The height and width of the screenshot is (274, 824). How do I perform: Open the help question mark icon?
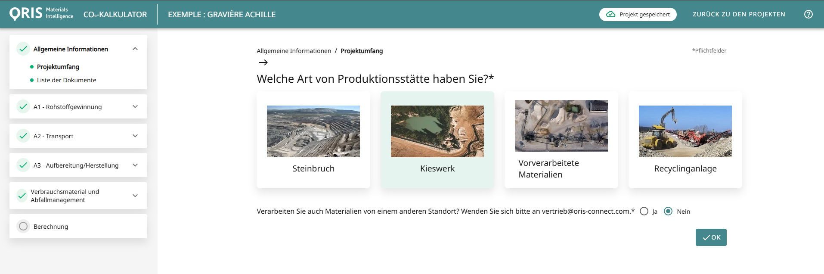808,14
